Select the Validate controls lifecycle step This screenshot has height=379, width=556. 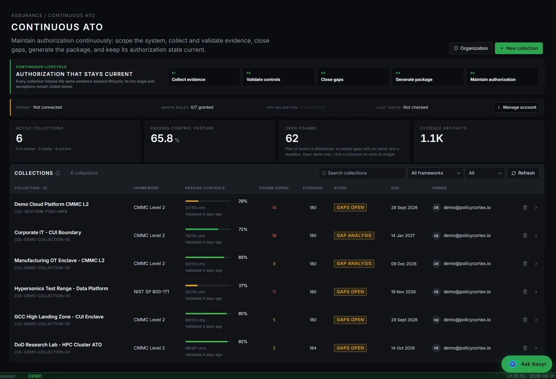[x=279, y=76]
